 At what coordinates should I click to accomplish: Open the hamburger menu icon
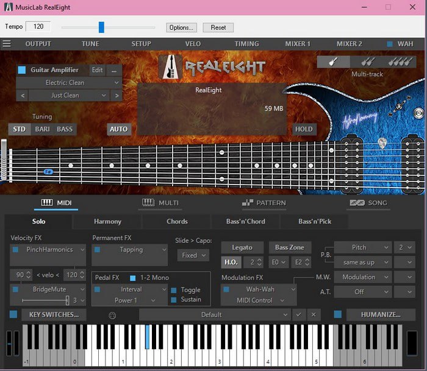point(7,43)
